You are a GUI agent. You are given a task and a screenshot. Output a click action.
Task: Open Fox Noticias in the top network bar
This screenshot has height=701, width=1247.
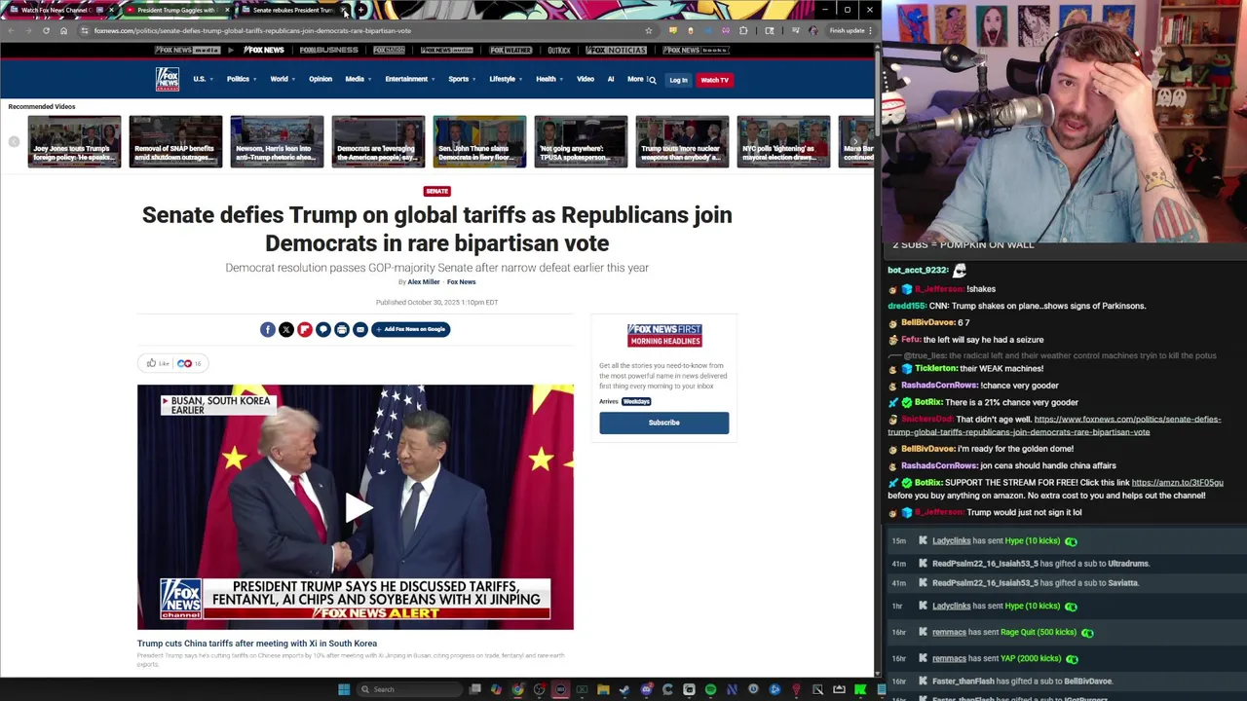(616, 50)
